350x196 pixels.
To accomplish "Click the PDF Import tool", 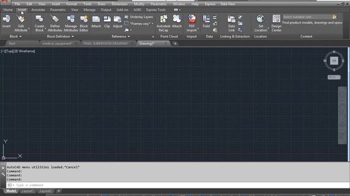I will 191,23.
